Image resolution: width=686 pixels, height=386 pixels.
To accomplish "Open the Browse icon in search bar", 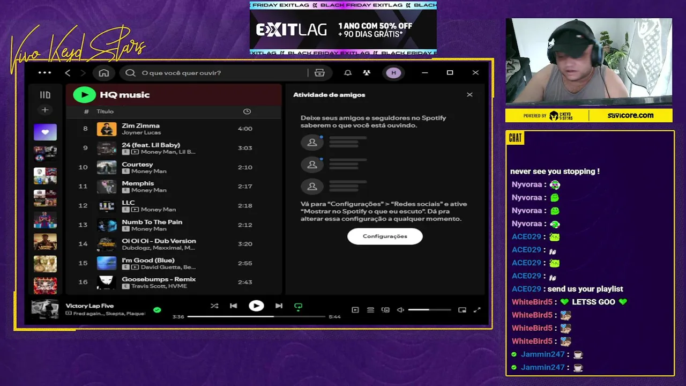I will click(319, 73).
